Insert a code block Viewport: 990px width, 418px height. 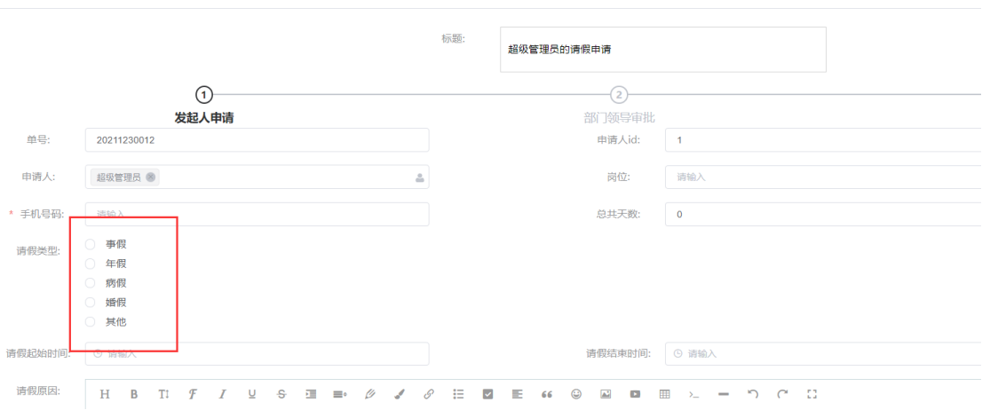coord(693,394)
